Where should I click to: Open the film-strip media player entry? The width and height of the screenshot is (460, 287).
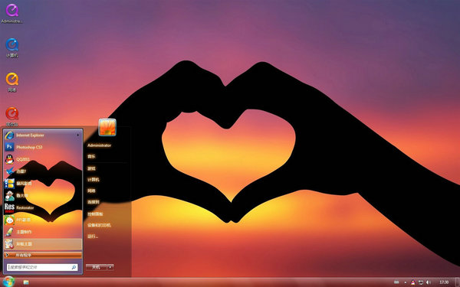43,184
